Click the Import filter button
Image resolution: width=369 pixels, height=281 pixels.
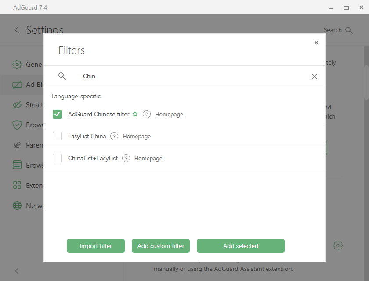pos(96,246)
